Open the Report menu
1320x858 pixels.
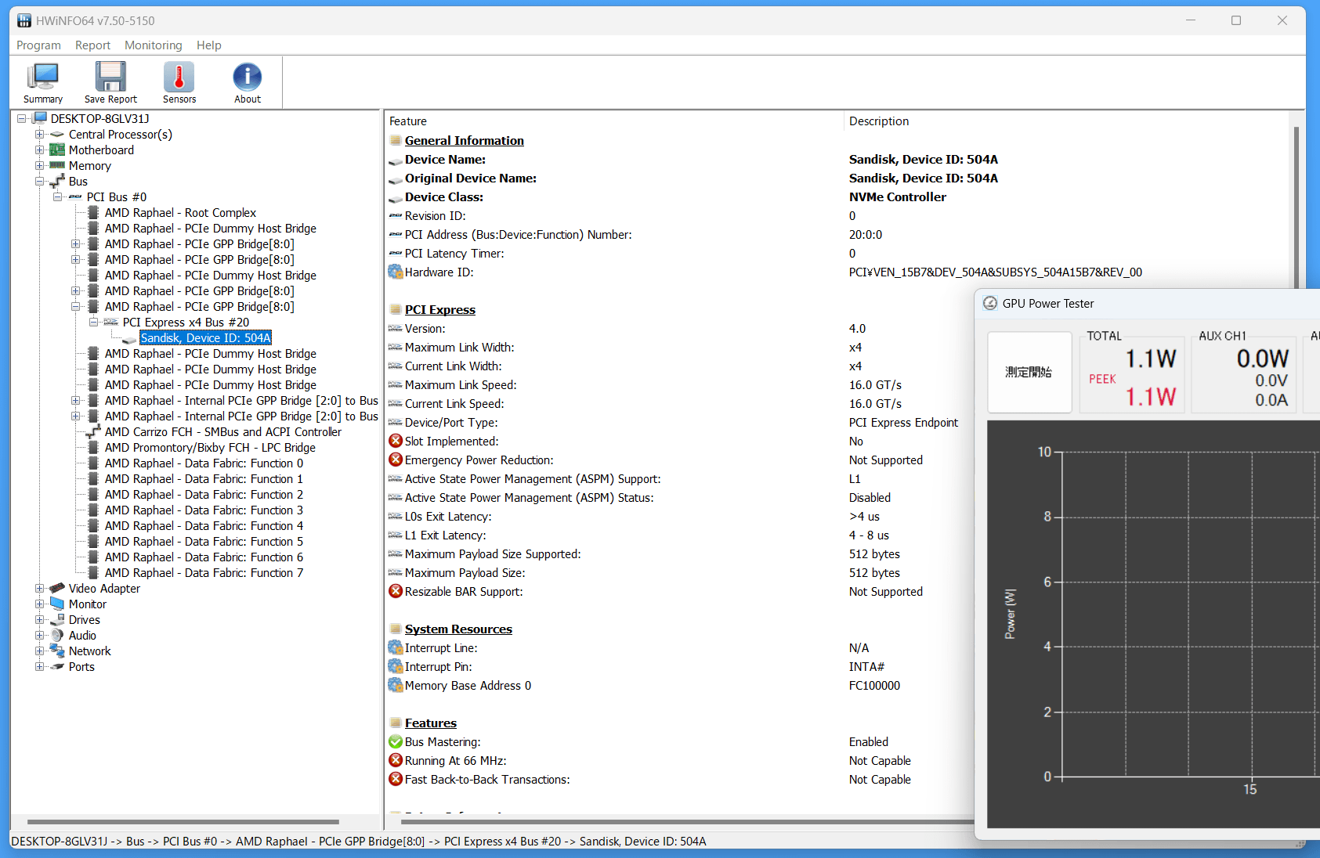point(92,45)
